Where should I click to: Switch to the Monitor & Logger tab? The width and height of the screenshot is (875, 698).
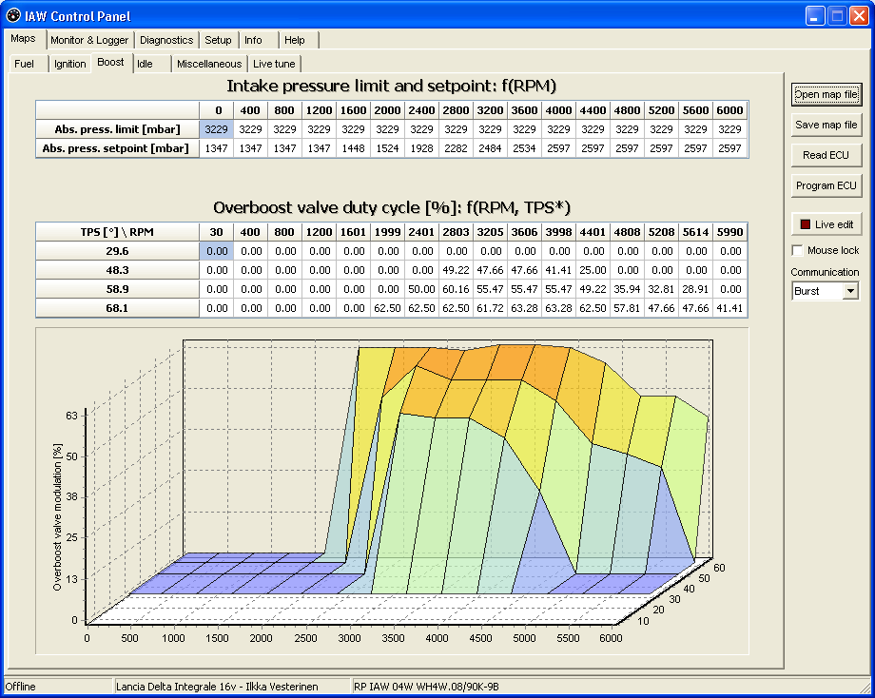click(x=89, y=40)
